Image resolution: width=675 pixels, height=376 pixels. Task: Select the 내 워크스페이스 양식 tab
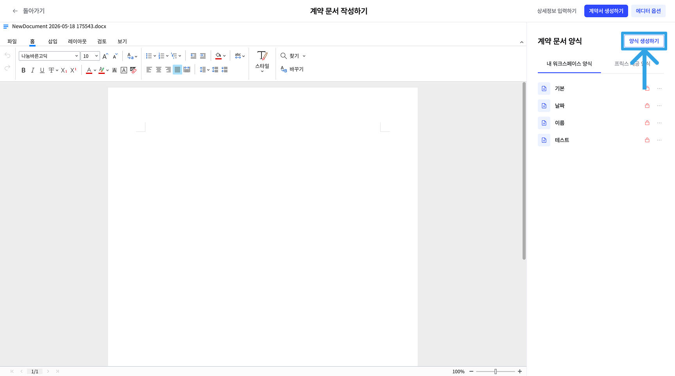click(569, 64)
